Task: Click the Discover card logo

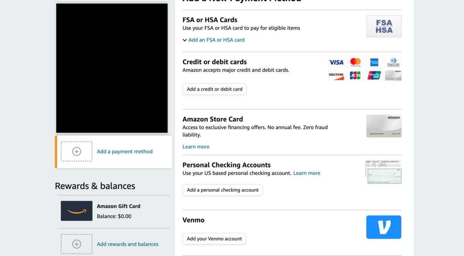Action: (x=336, y=75)
